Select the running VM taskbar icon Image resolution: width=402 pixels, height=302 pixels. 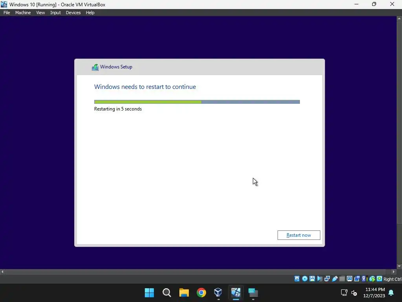(x=236, y=293)
